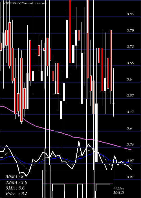141x198 pixels.
Task: Select the 3.21 price axis label
Action: tap(130, 177)
